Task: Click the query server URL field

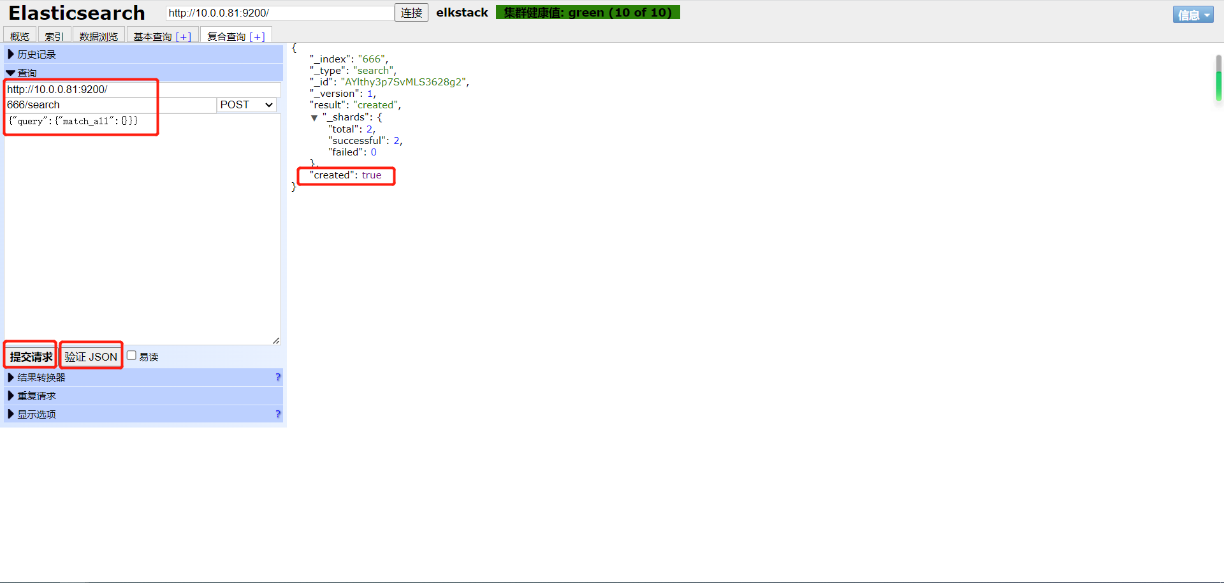Action: pos(143,89)
